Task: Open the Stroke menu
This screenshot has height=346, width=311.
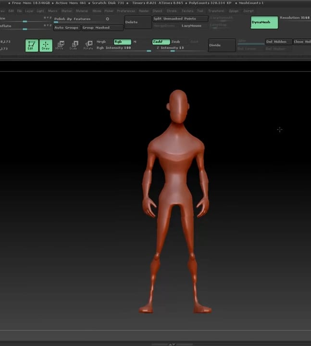Action: coord(172,11)
